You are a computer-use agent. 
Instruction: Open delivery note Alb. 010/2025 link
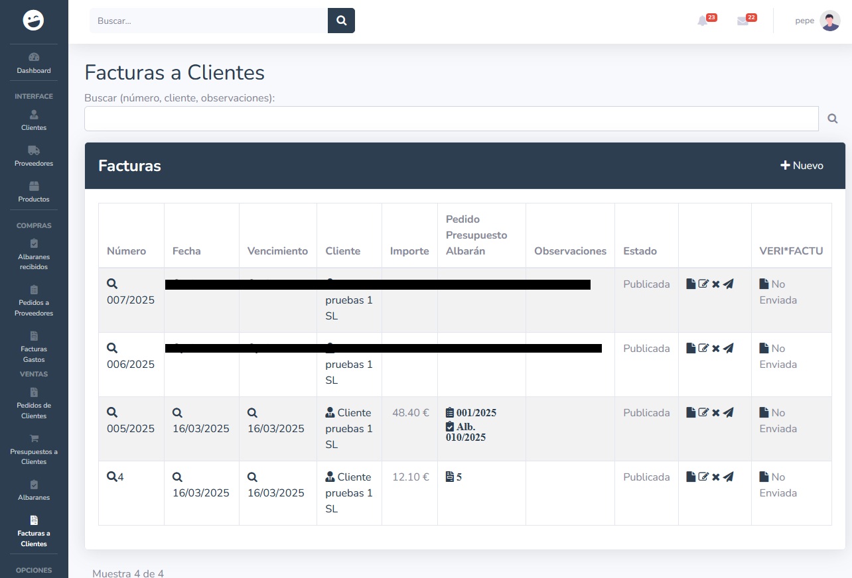click(x=466, y=432)
